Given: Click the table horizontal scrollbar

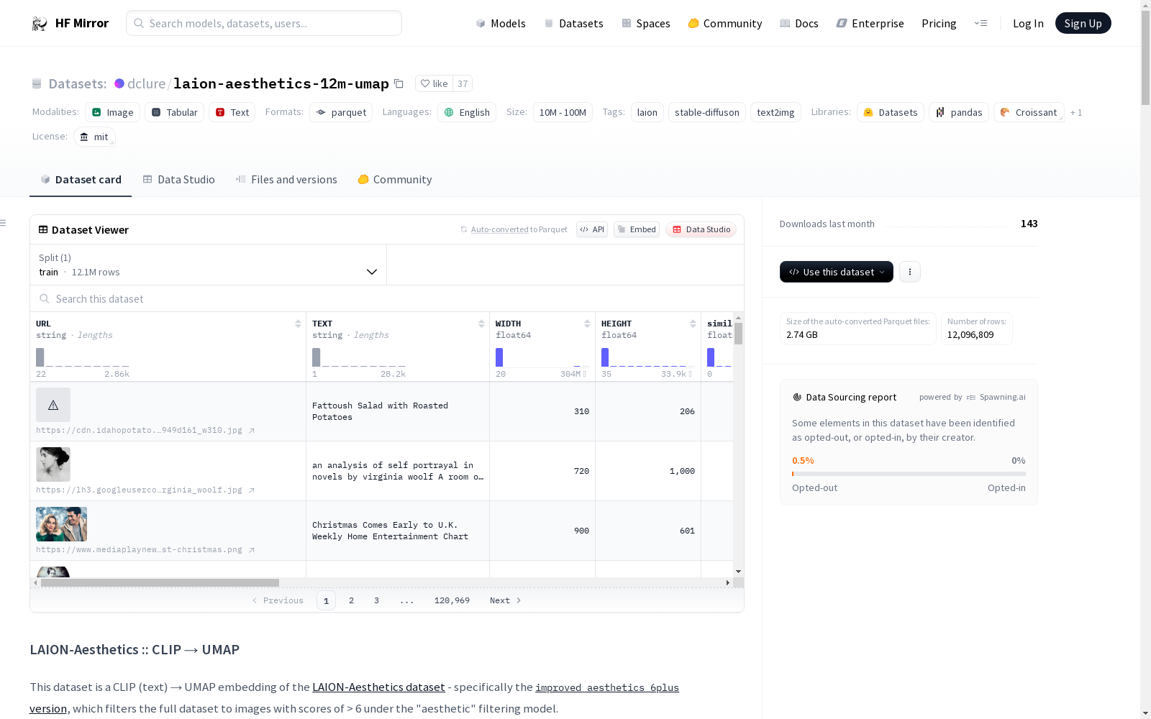Looking at the screenshot, I should coord(160,582).
